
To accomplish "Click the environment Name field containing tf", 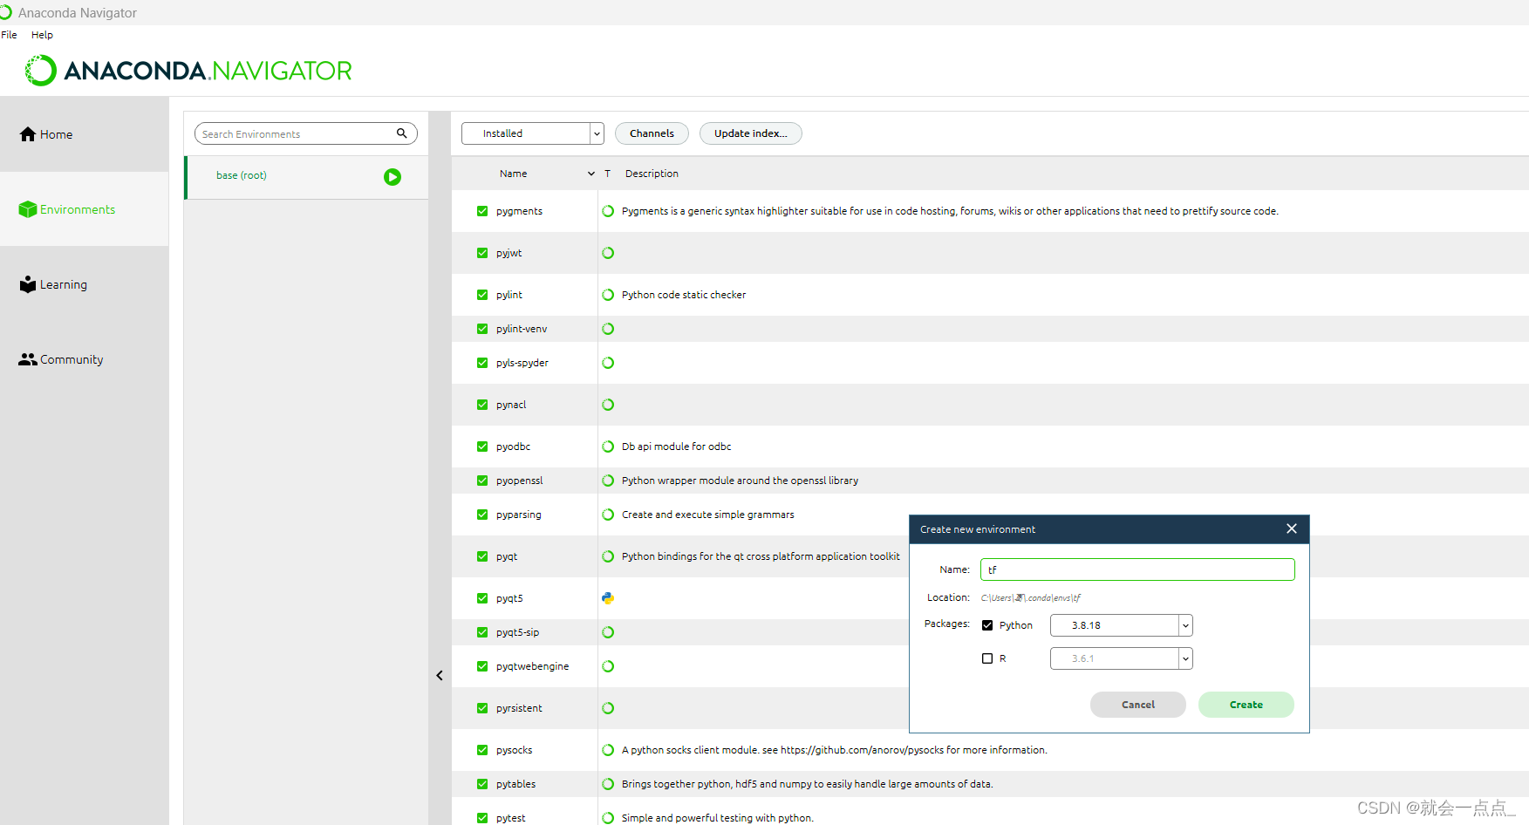I will (1137, 569).
